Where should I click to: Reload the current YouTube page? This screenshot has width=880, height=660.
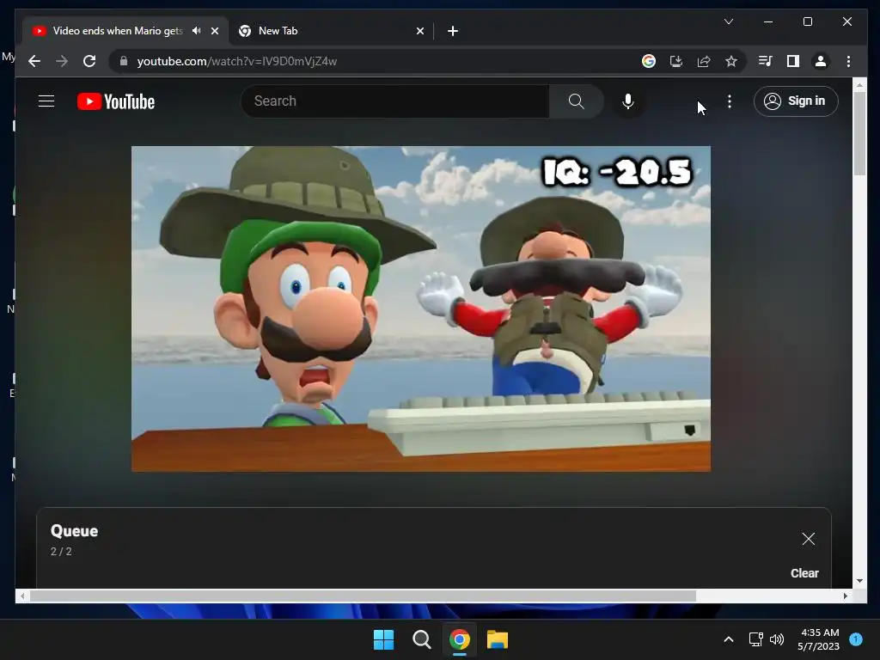(x=89, y=61)
